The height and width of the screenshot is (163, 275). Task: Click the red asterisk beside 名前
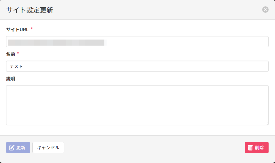(18, 54)
